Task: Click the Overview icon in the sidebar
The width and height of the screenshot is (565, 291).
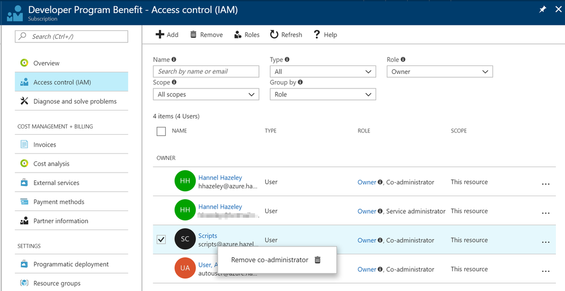Action: click(24, 63)
